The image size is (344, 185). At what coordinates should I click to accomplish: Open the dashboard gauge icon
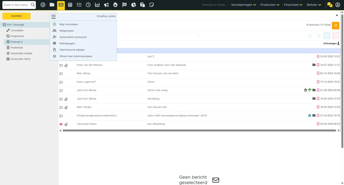(43, 5)
